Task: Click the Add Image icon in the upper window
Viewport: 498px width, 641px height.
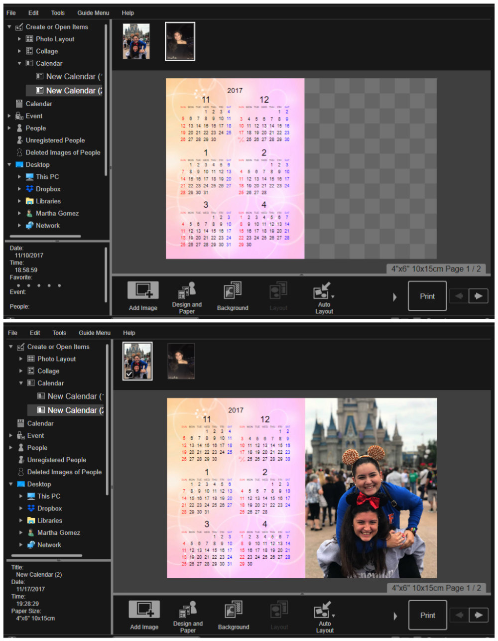Action: 143,291
